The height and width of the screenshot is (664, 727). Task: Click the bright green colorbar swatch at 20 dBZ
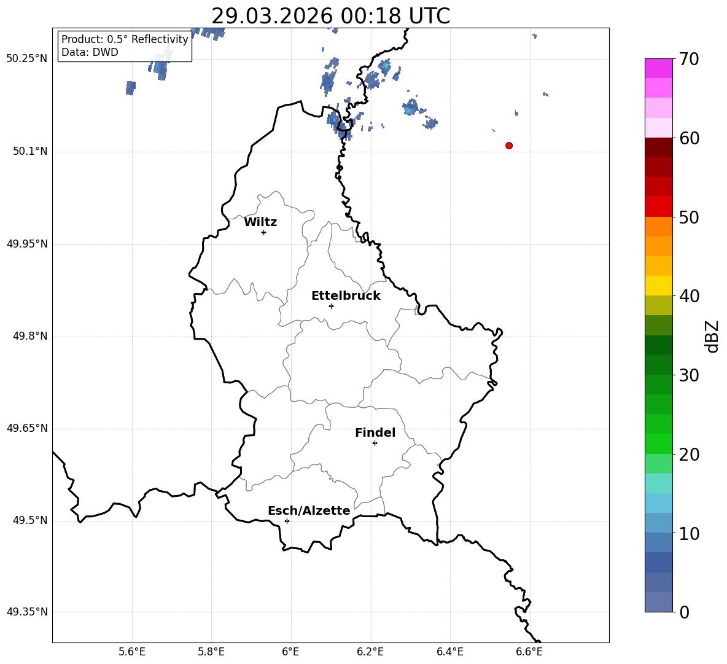(658, 443)
